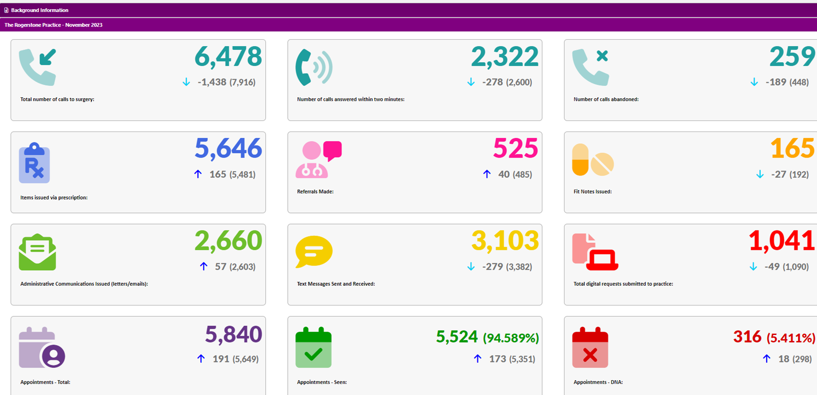Click the down arrow beside -27 (192)
This screenshot has height=395, width=817.
[x=760, y=174]
